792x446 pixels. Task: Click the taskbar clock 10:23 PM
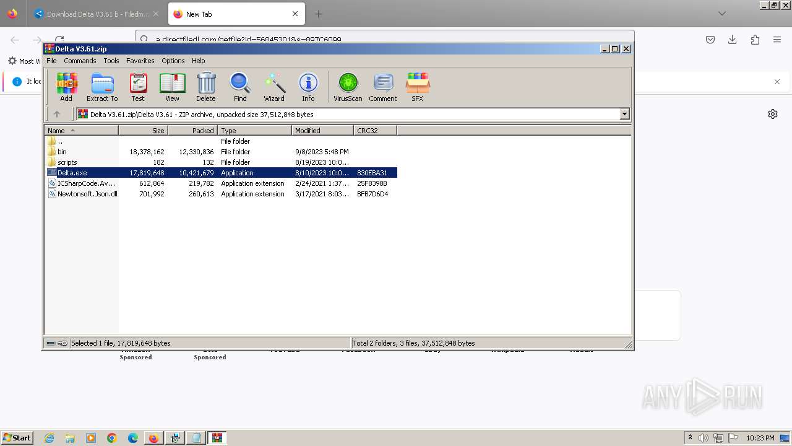760,438
